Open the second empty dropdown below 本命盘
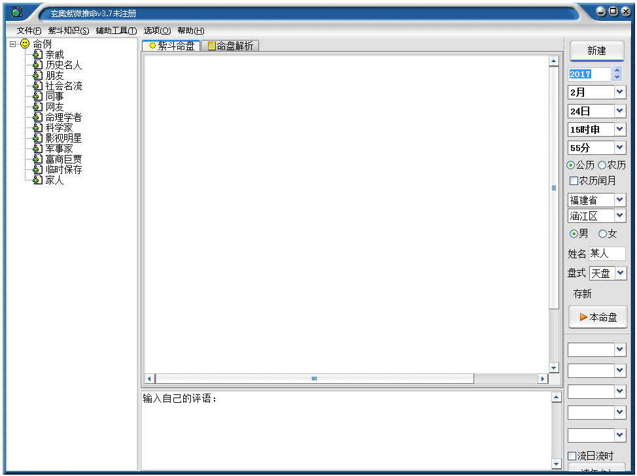The height and width of the screenshot is (476, 637). click(x=619, y=370)
